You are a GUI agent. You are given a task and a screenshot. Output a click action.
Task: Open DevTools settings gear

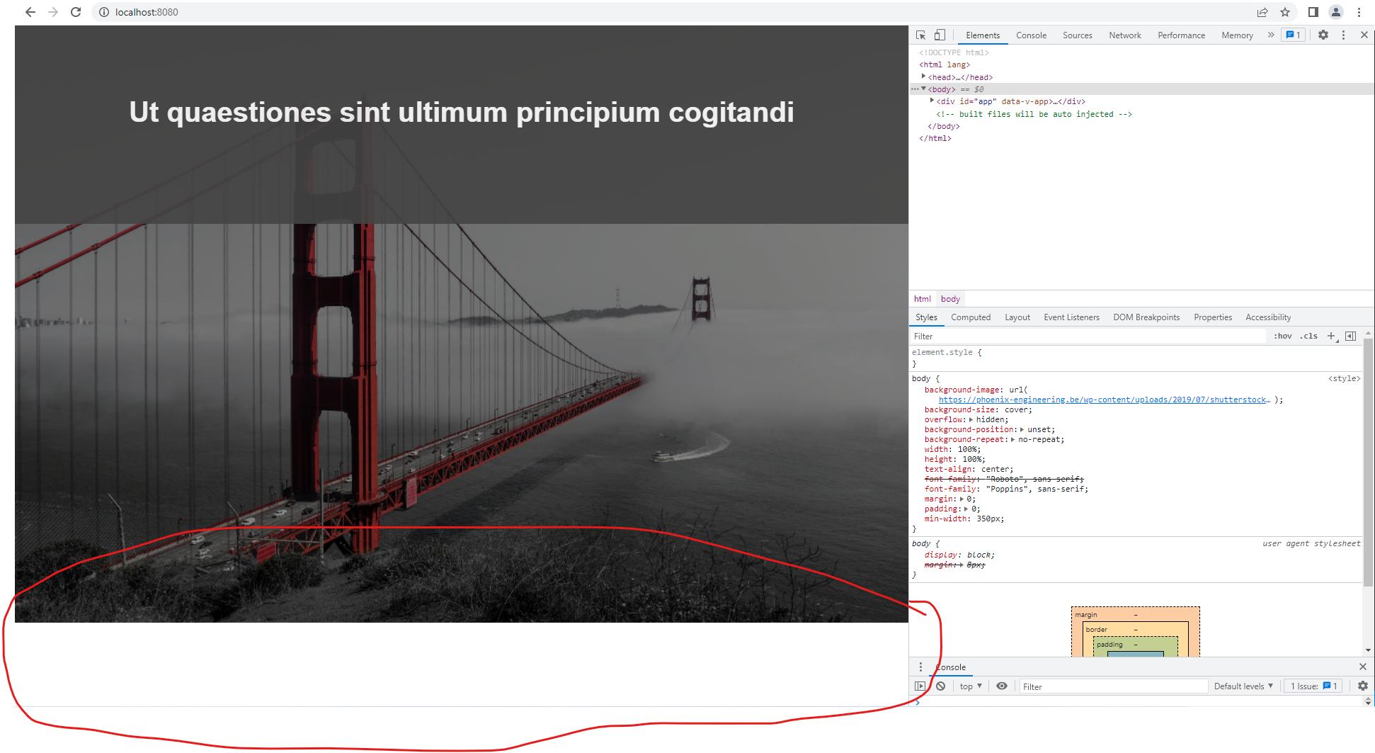1323,35
